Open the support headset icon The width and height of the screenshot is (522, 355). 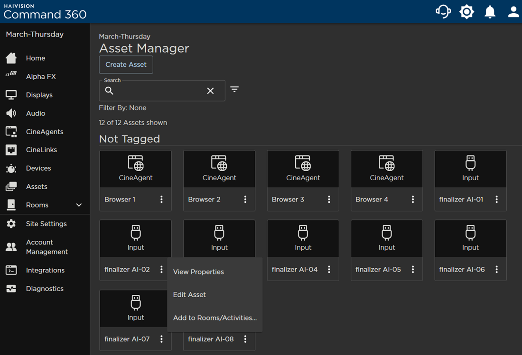point(443,12)
